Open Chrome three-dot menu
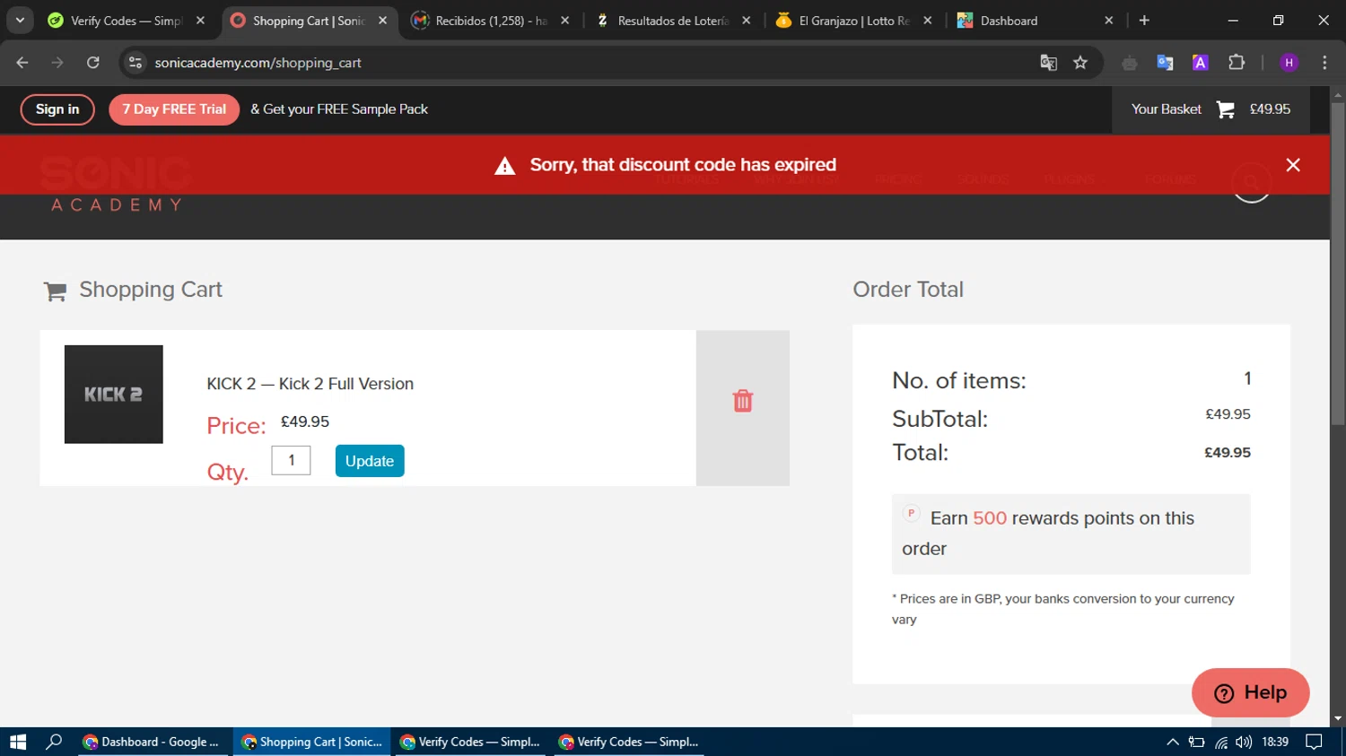This screenshot has width=1346, height=756. pos(1324,63)
